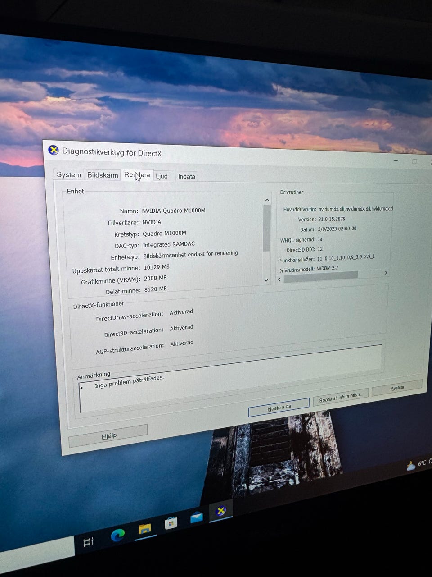
Task: Click the Hjälp button
Action: (x=108, y=436)
